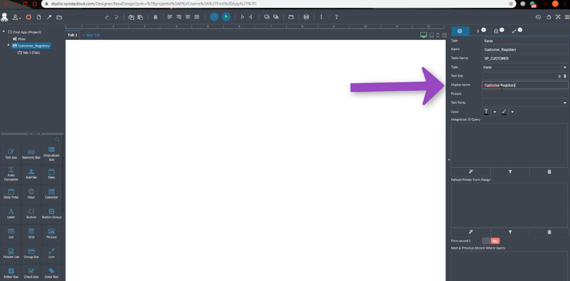Open the permissions lock tab
The width and height of the screenshot is (570, 281).
(498, 31)
